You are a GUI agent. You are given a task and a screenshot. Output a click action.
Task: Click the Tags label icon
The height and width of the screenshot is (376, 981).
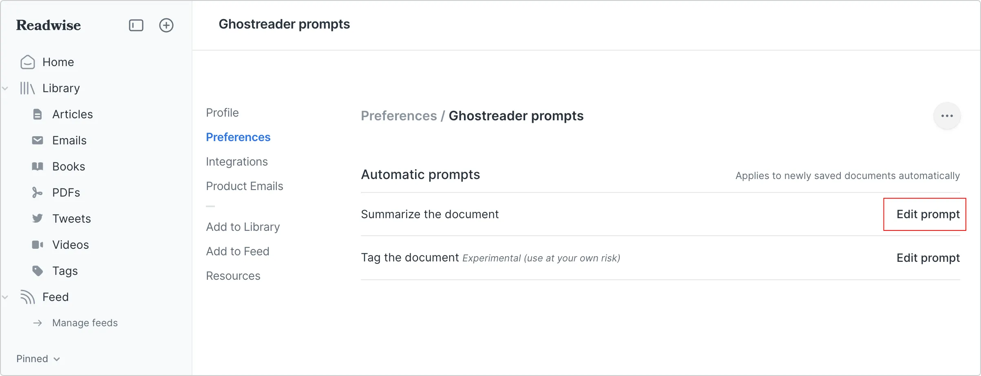(x=38, y=271)
